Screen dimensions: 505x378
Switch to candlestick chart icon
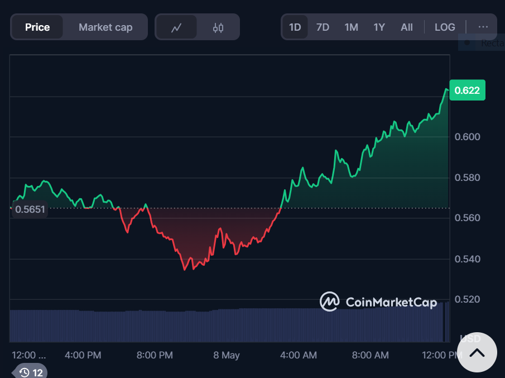(218, 27)
